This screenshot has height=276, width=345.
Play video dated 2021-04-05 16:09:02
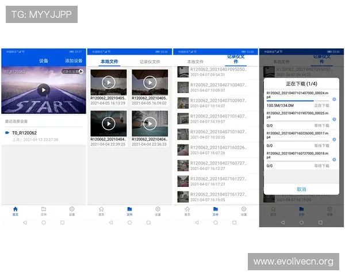(150, 82)
